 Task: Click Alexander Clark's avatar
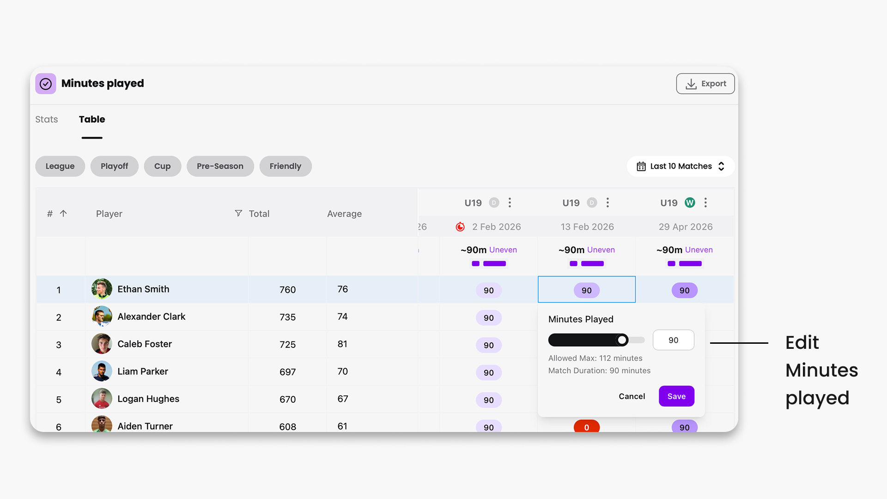click(102, 316)
